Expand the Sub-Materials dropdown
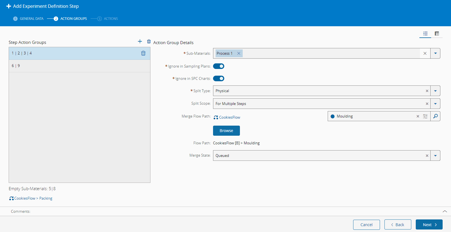Screen dimensions: 451x232 (435, 54)
